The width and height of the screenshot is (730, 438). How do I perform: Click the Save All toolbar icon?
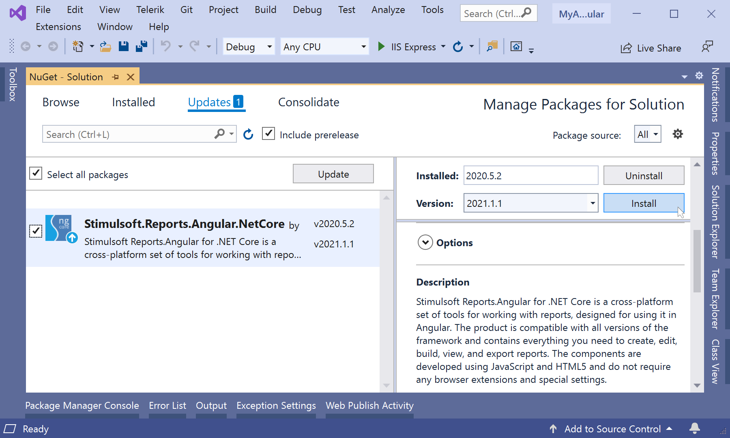point(142,47)
